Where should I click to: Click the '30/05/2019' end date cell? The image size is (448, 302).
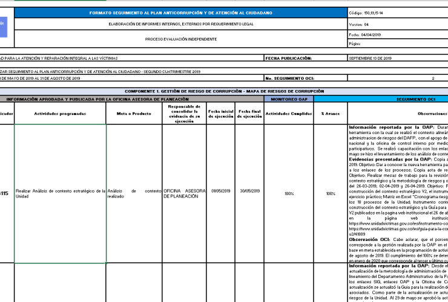tap(249, 193)
